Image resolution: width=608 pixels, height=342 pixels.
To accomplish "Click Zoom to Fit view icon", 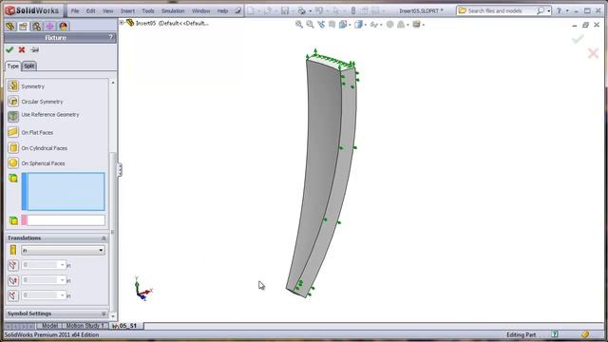I will click(x=298, y=25).
